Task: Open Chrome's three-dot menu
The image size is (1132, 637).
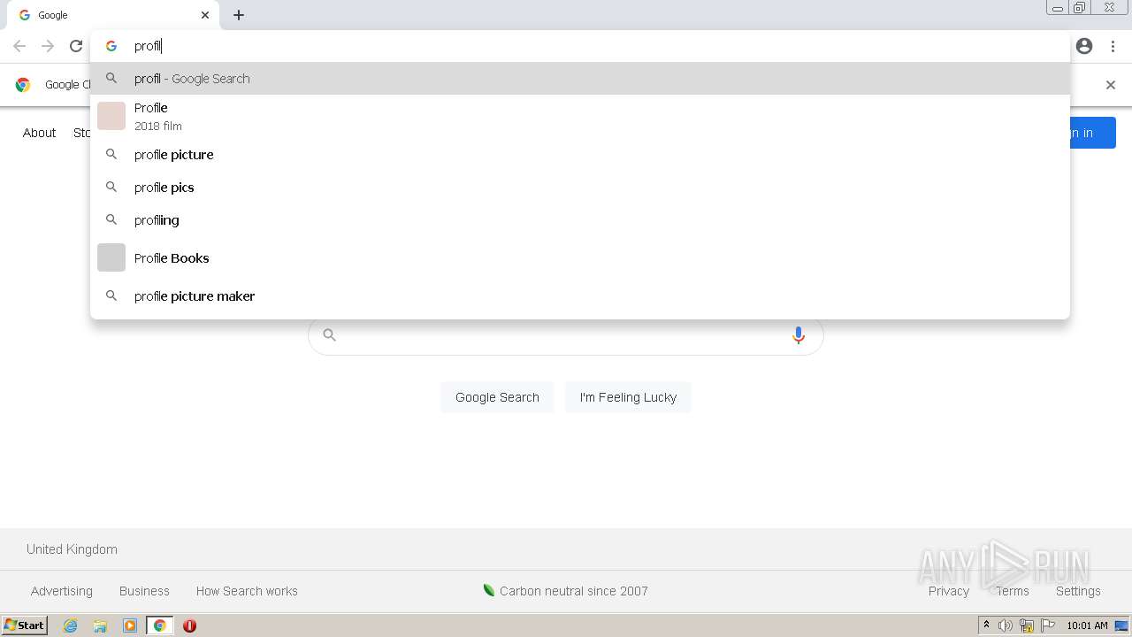Action: point(1113,46)
